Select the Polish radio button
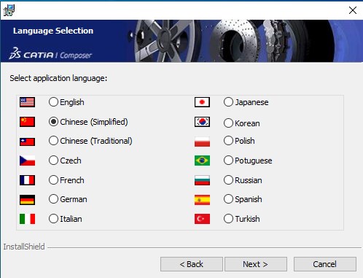 [x=228, y=141]
